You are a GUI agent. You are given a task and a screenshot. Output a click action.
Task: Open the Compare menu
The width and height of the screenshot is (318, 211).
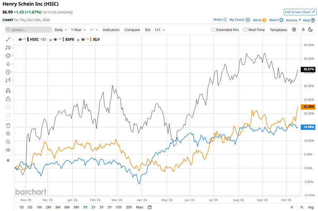[132, 30]
